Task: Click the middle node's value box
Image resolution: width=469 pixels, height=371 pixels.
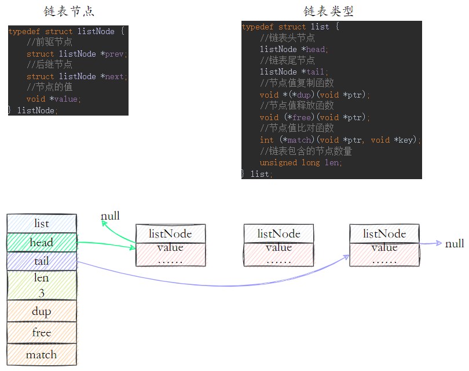Action: point(279,255)
